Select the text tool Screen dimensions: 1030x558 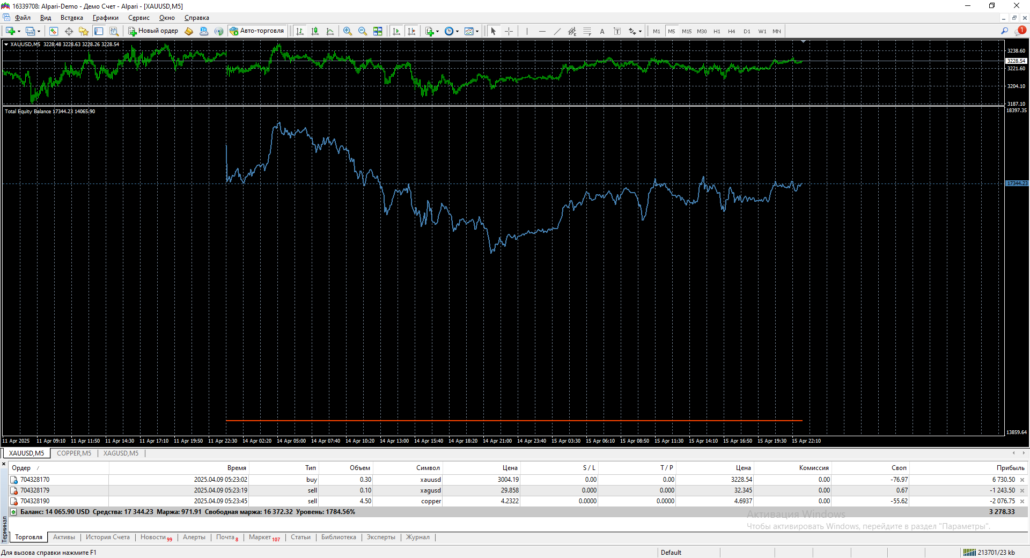(x=602, y=31)
